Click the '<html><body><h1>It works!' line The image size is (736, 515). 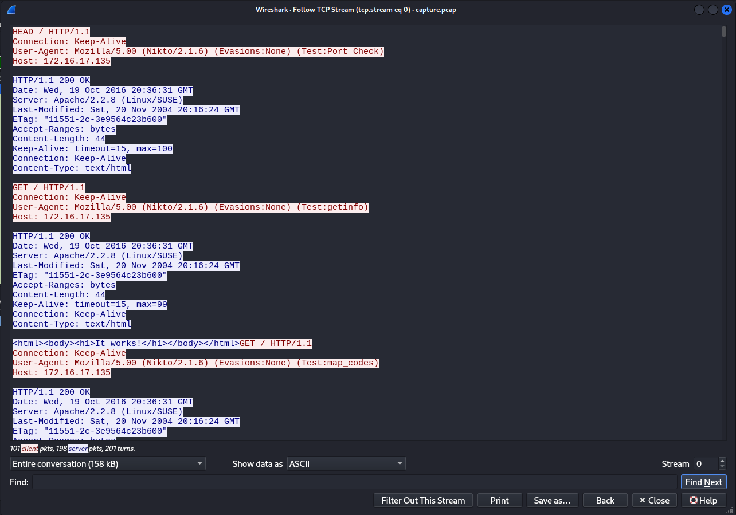click(126, 343)
